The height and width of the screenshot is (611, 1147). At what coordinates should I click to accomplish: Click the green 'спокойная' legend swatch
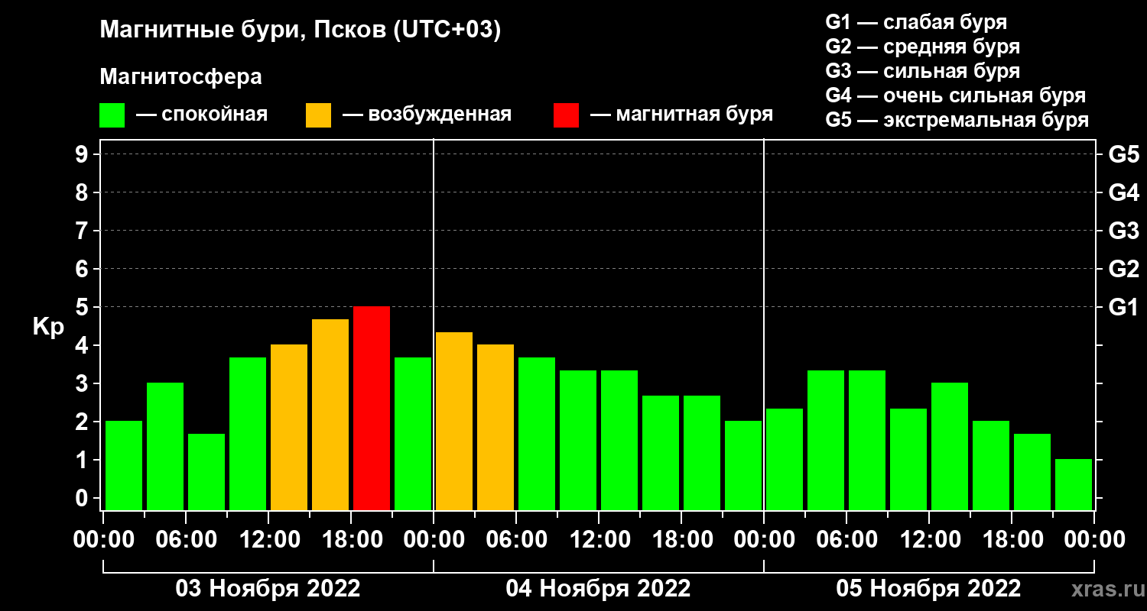click(x=112, y=115)
